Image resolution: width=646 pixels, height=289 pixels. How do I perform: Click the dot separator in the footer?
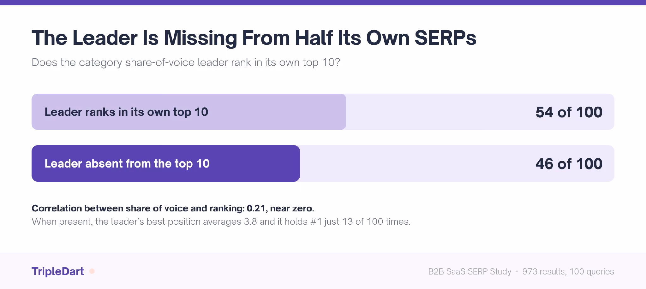(x=517, y=271)
